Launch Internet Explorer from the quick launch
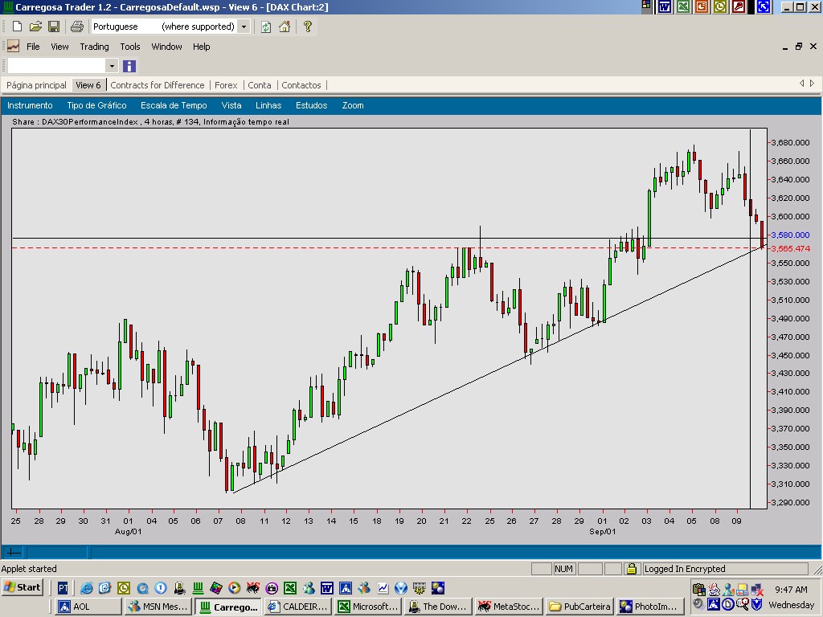This screenshot has width=823, height=617. pyautogui.click(x=87, y=588)
